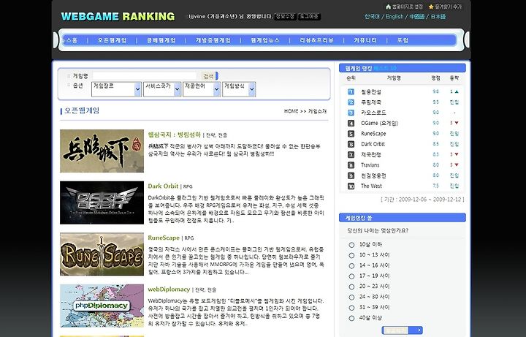The width and height of the screenshot is (526, 337).
Task: Click 'Dark Orbit' in the ranking list
Action: (x=373, y=144)
